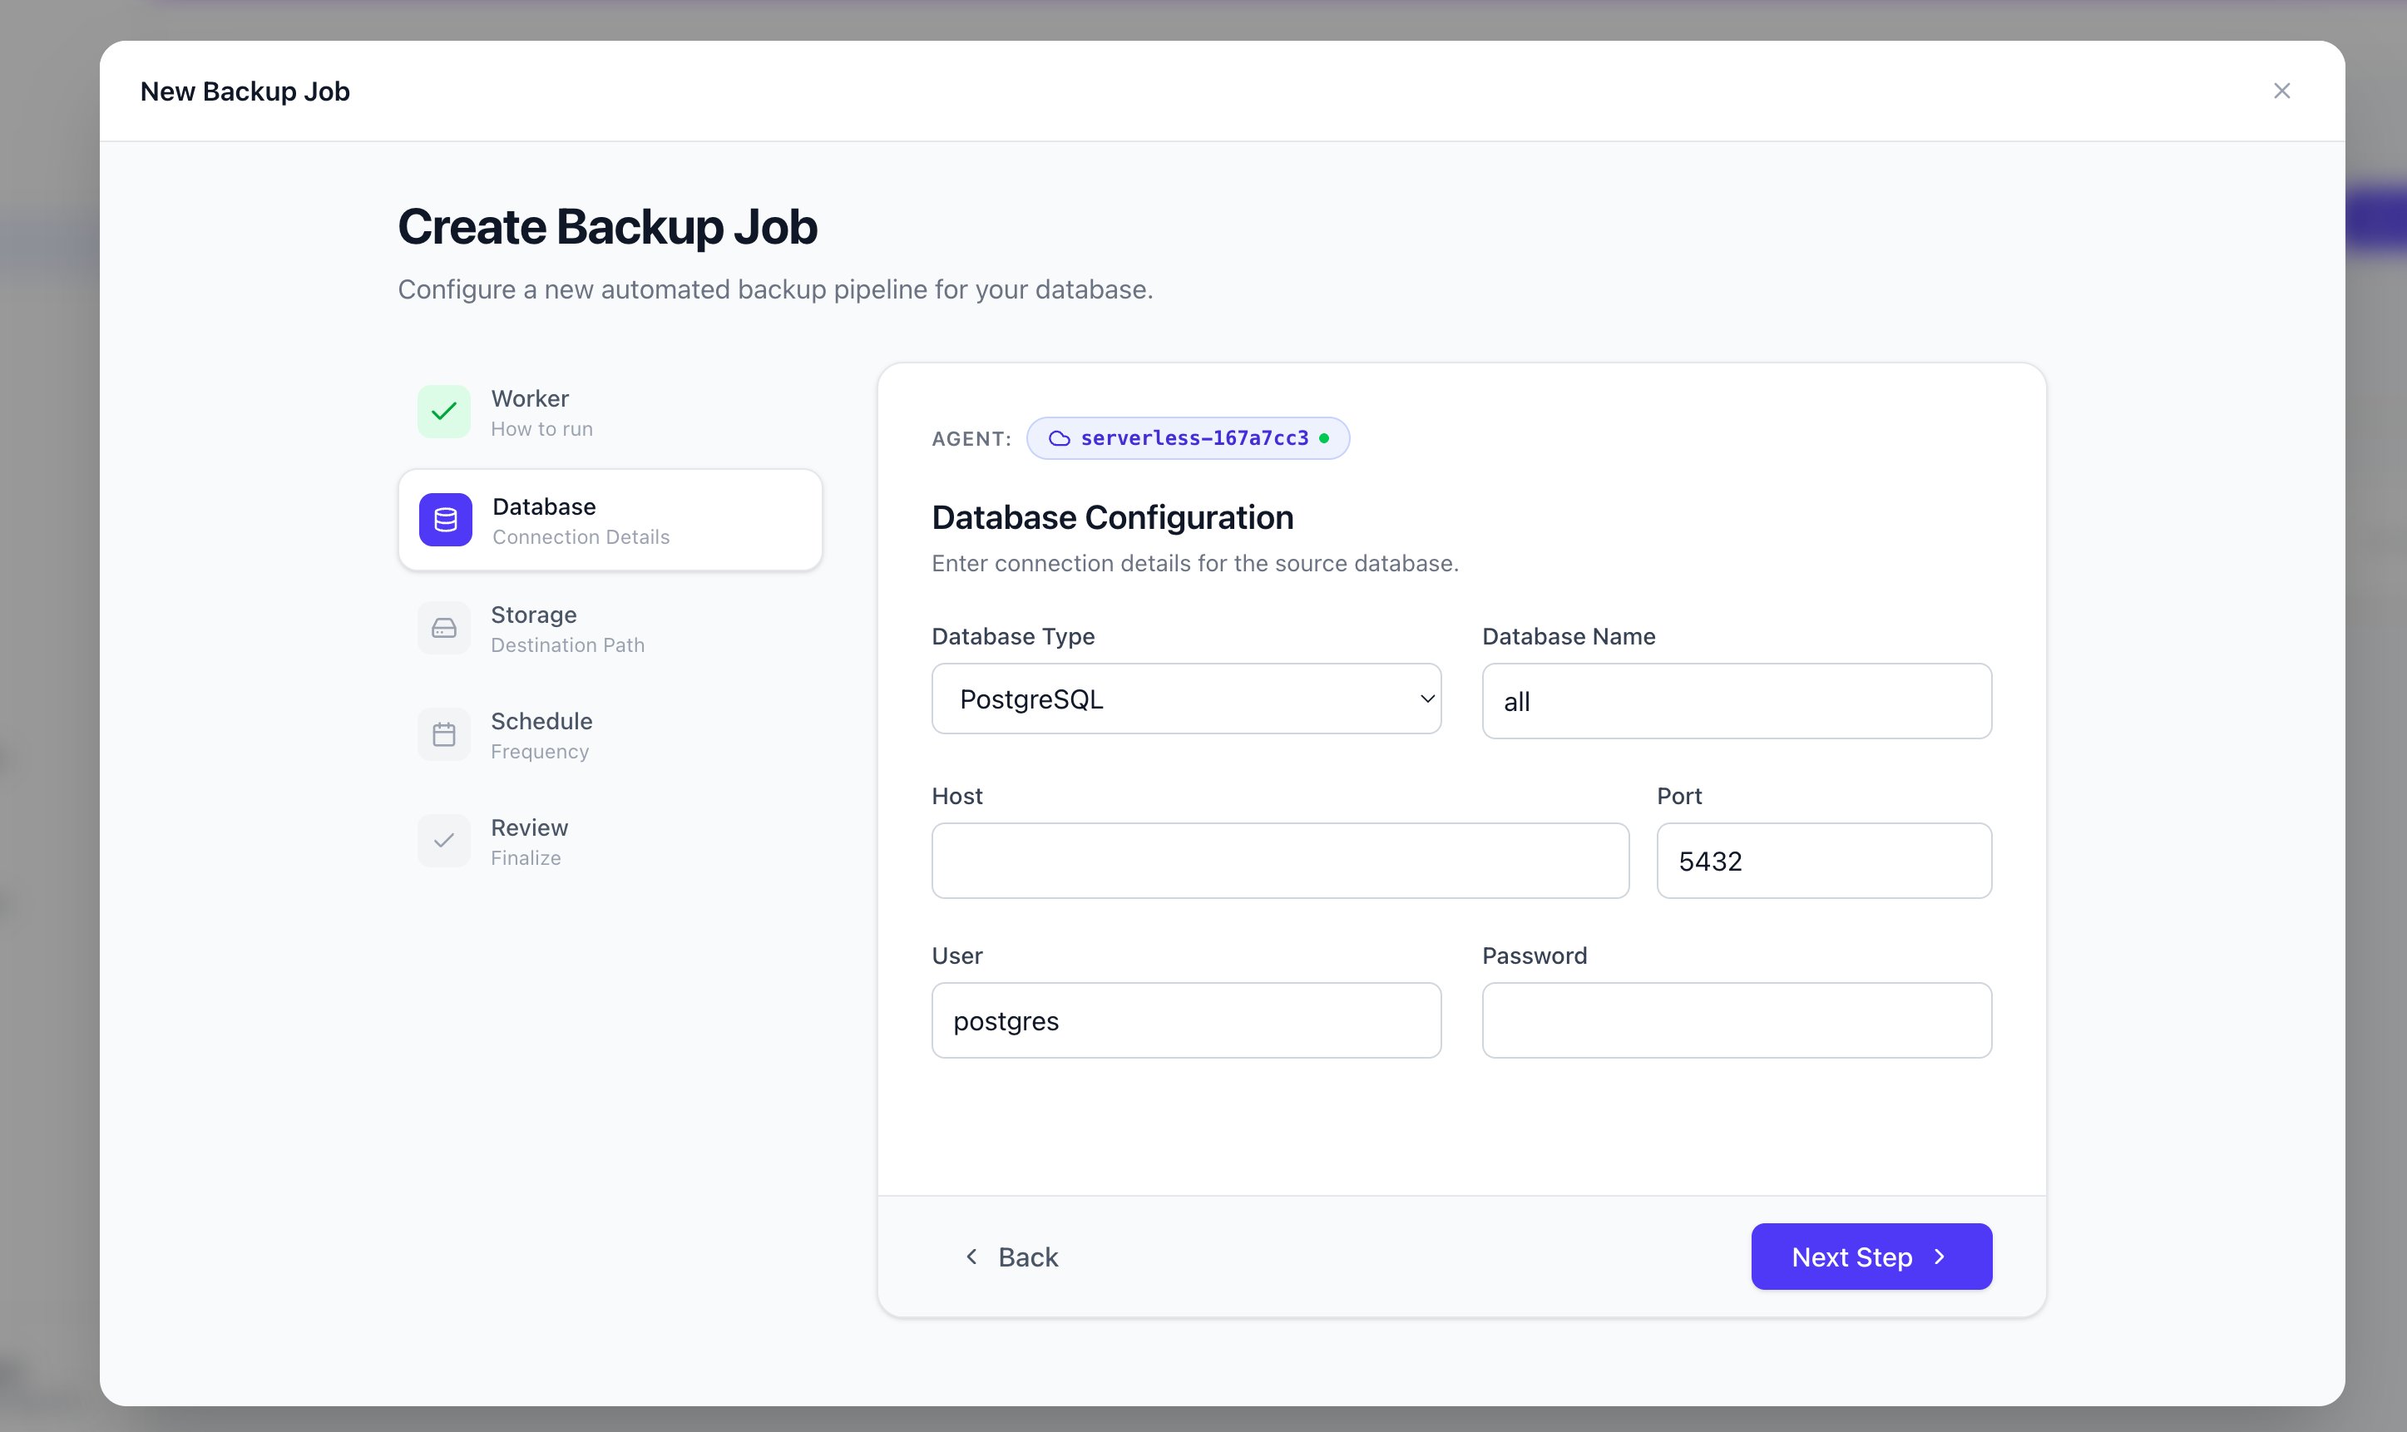Close the New Backup Job dialog
The image size is (2407, 1432).
click(2281, 91)
